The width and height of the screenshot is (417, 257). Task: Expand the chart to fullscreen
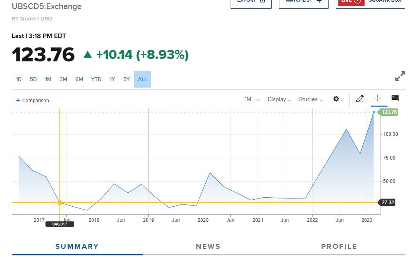tap(400, 76)
